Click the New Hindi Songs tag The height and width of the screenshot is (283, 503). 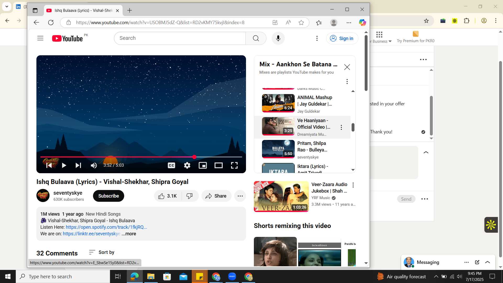pyautogui.click(x=103, y=214)
